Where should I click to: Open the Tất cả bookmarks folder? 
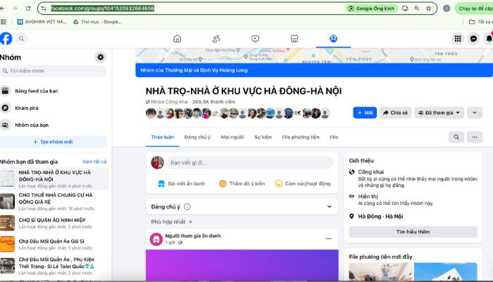(480, 22)
